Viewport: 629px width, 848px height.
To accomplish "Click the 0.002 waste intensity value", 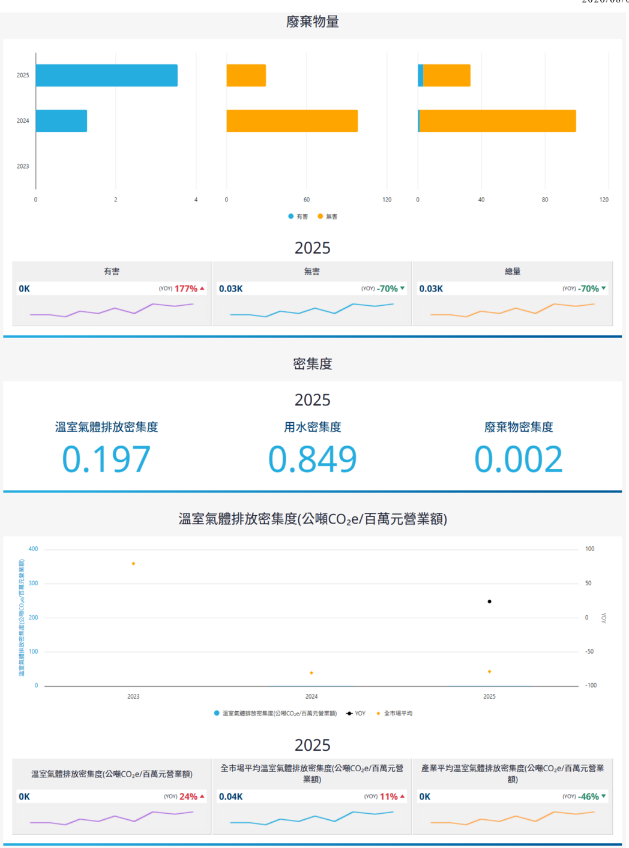I will point(519,459).
